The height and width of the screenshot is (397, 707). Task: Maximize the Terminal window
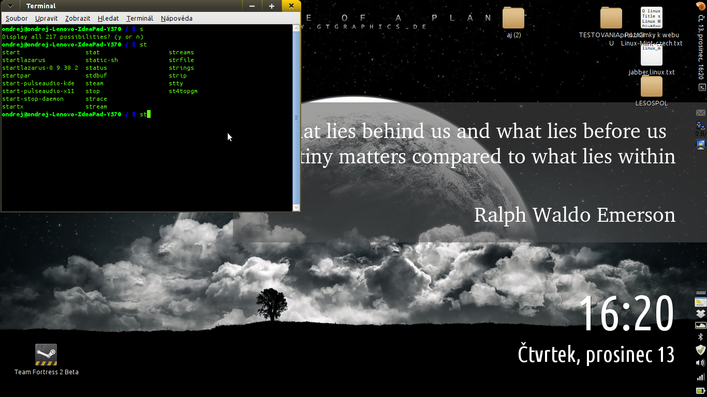(272, 6)
